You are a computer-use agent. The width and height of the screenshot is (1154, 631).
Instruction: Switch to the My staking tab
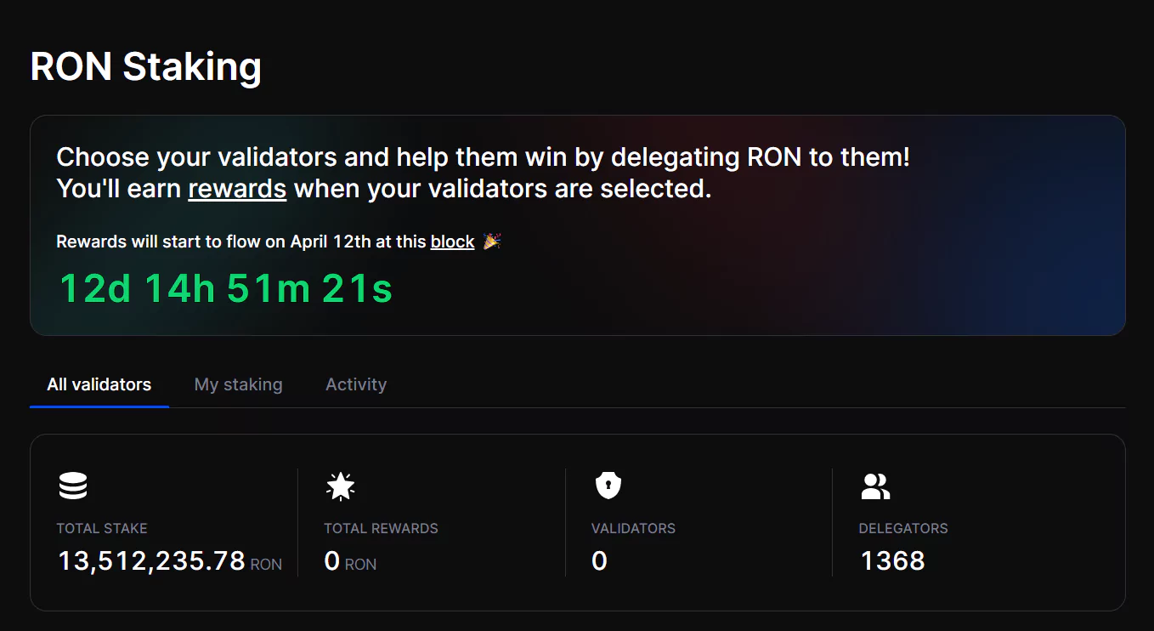[x=239, y=384]
